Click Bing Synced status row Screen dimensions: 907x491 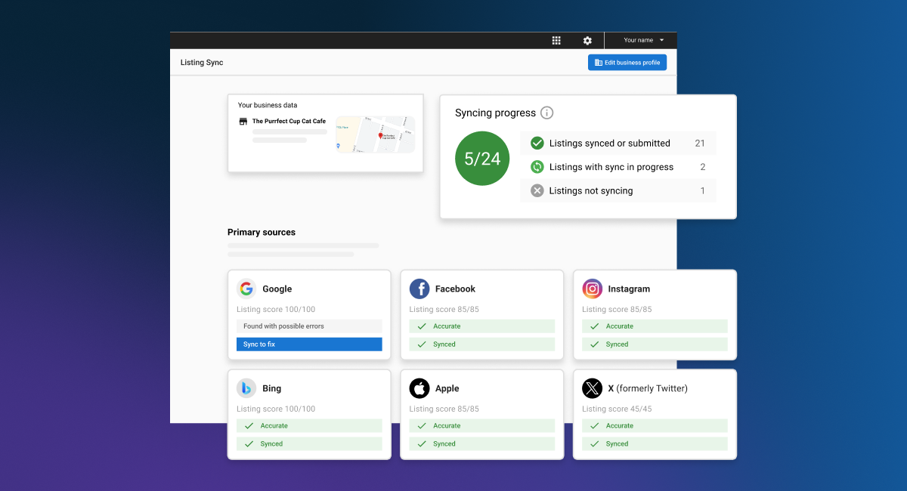309,444
